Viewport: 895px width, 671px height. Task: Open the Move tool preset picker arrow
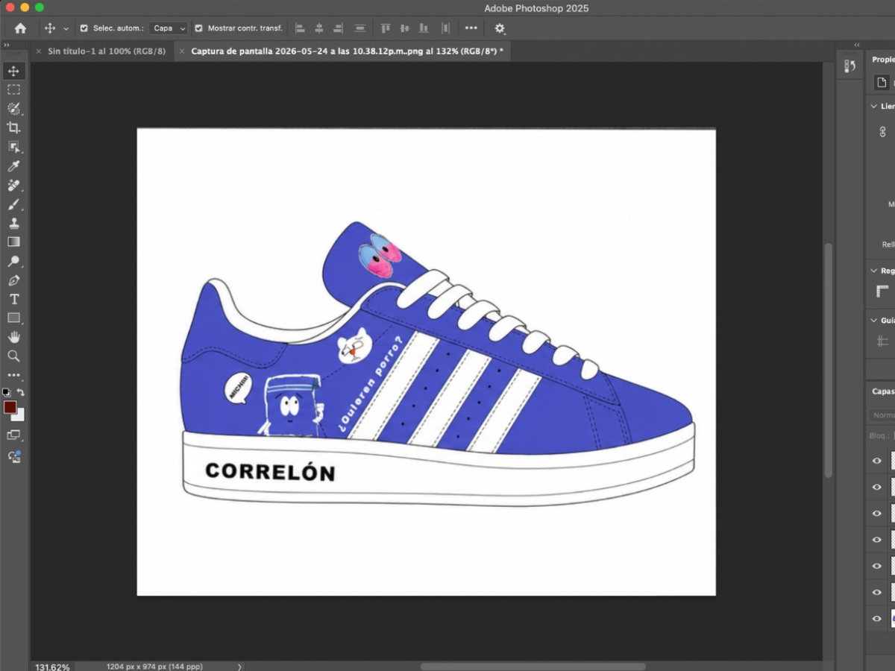click(66, 28)
